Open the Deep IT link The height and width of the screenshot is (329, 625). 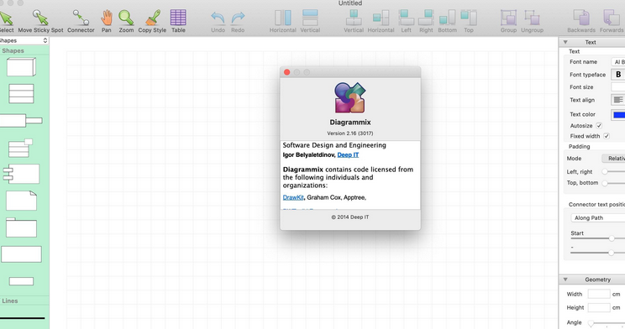pyautogui.click(x=348, y=155)
